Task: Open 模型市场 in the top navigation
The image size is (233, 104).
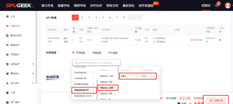Action: click(x=80, y=6)
